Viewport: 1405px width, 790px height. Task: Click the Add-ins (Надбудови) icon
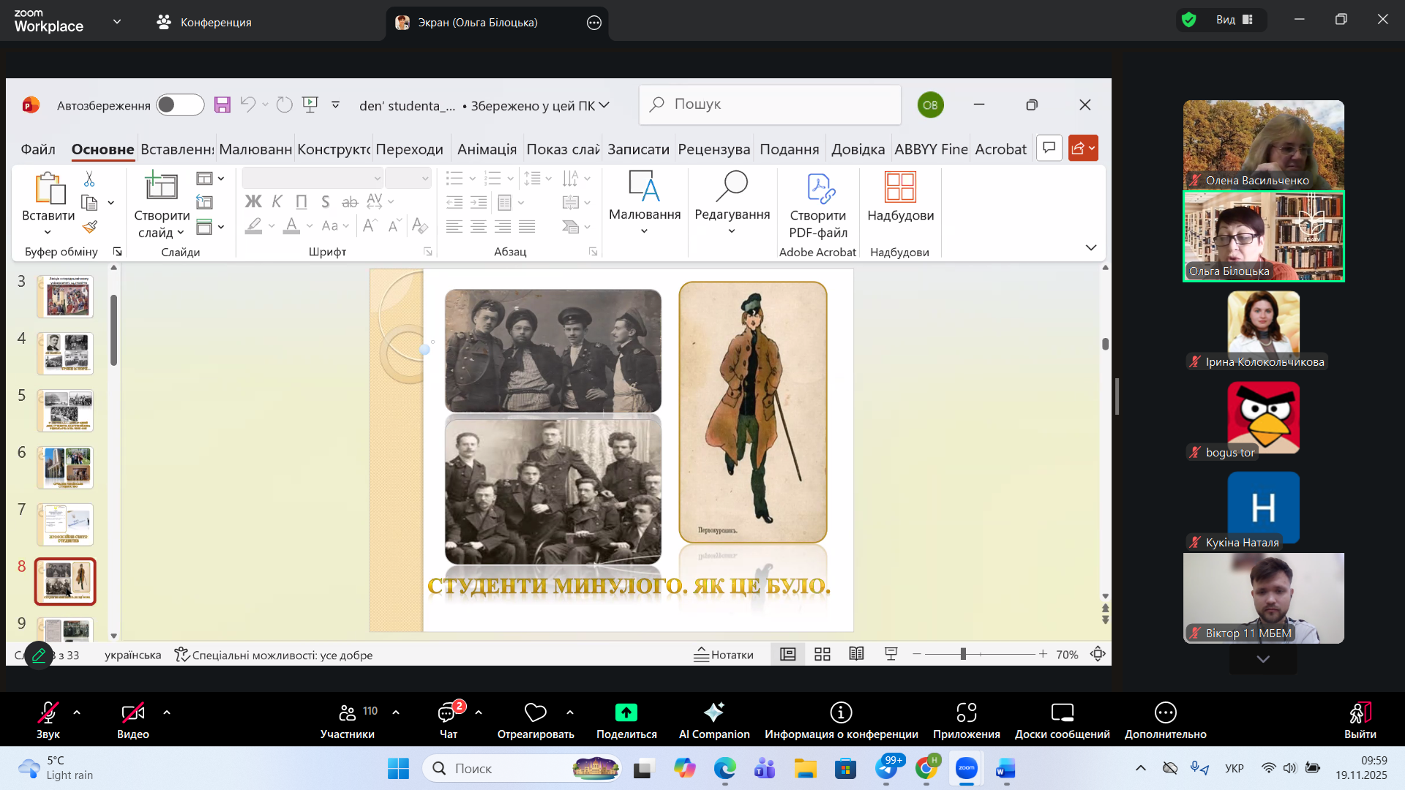click(900, 196)
